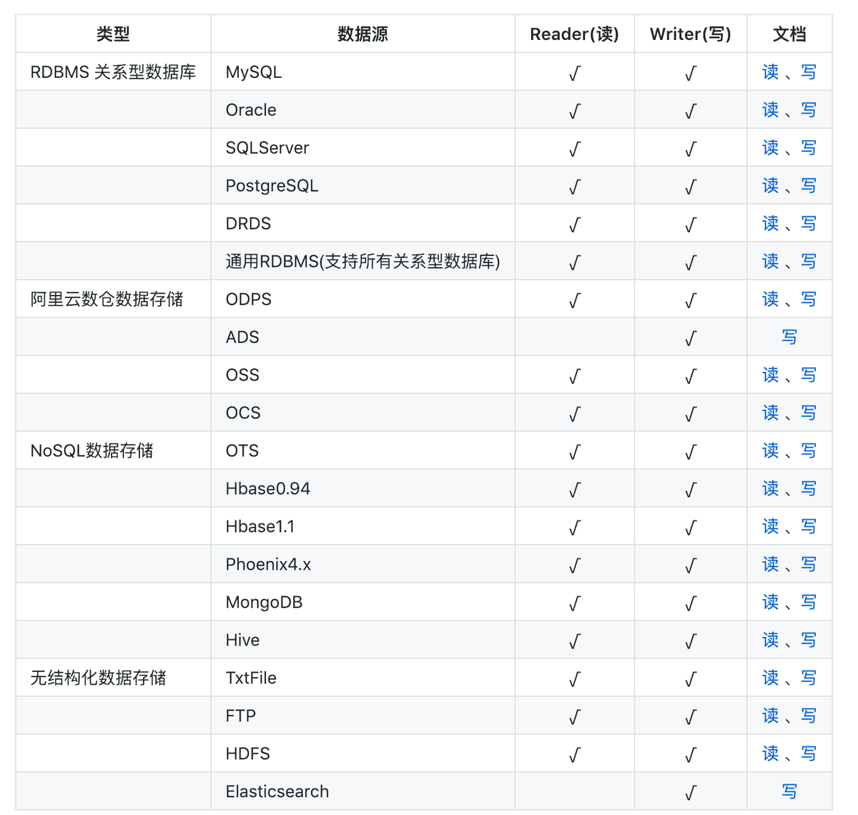The image size is (858, 815).
Task: Open the OSS read (读) doc link
Action: (770, 375)
